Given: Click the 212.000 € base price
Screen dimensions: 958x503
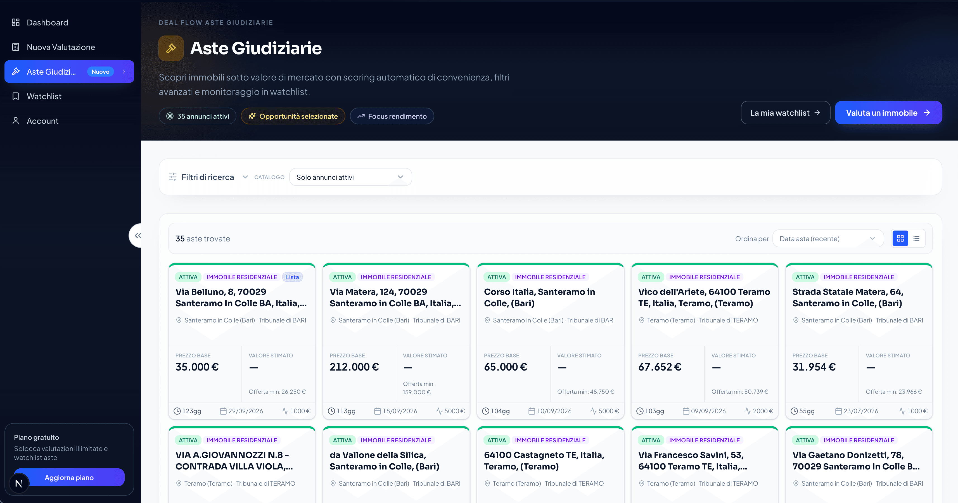Looking at the screenshot, I should tap(354, 367).
